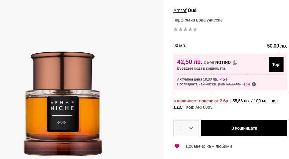Select the 90 мл. size option
Image resolution: width=289 pixels, height=159 pixels.
180,46
